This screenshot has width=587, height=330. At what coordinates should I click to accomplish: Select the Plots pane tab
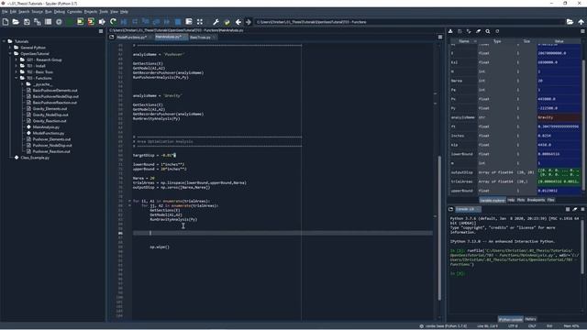(521, 200)
